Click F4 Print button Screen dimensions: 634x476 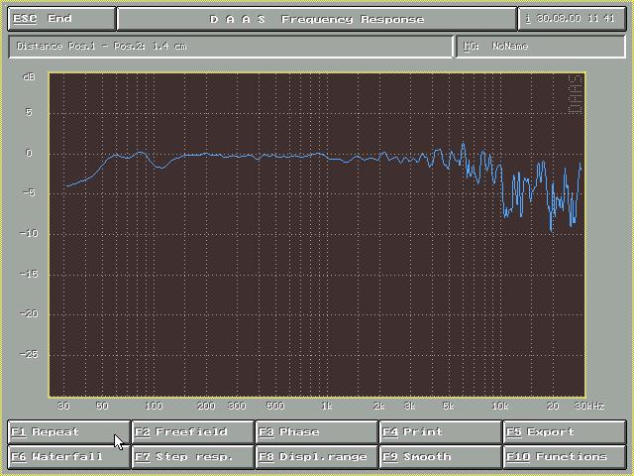[x=439, y=432]
